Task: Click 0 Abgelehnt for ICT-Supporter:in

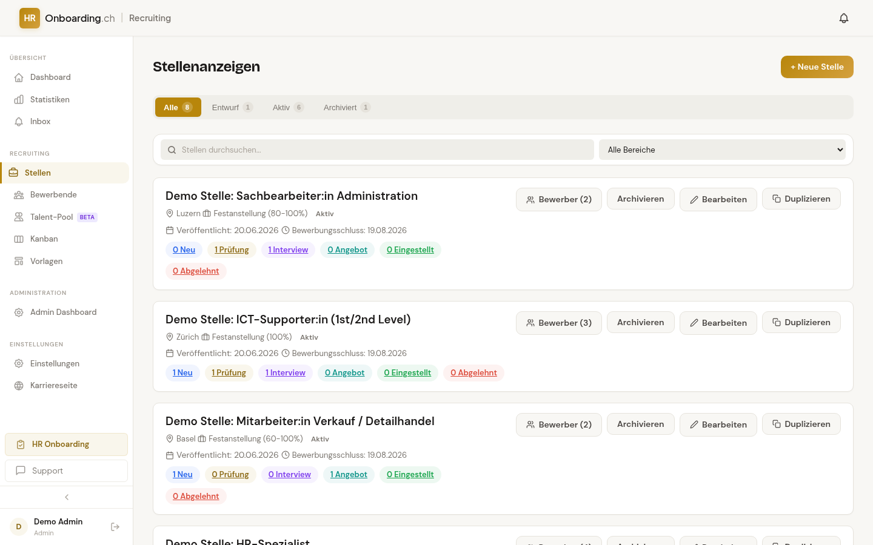Action: (x=473, y=372)
